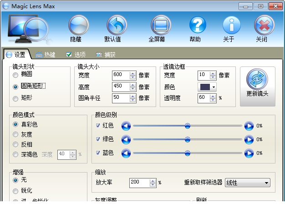
Task: Click the title bar application icon
Action: click(x=6, y=6)
